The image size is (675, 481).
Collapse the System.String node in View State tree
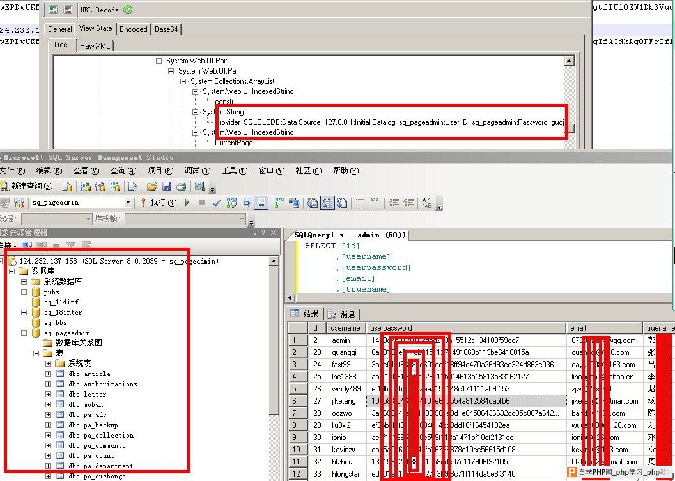[x=195, y=112]
